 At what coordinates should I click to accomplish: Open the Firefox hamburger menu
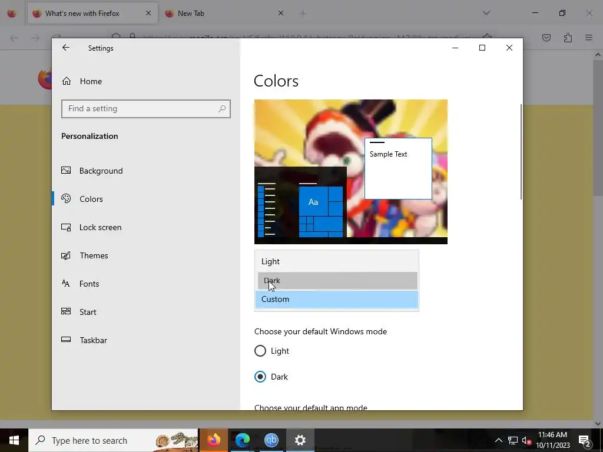589,38
